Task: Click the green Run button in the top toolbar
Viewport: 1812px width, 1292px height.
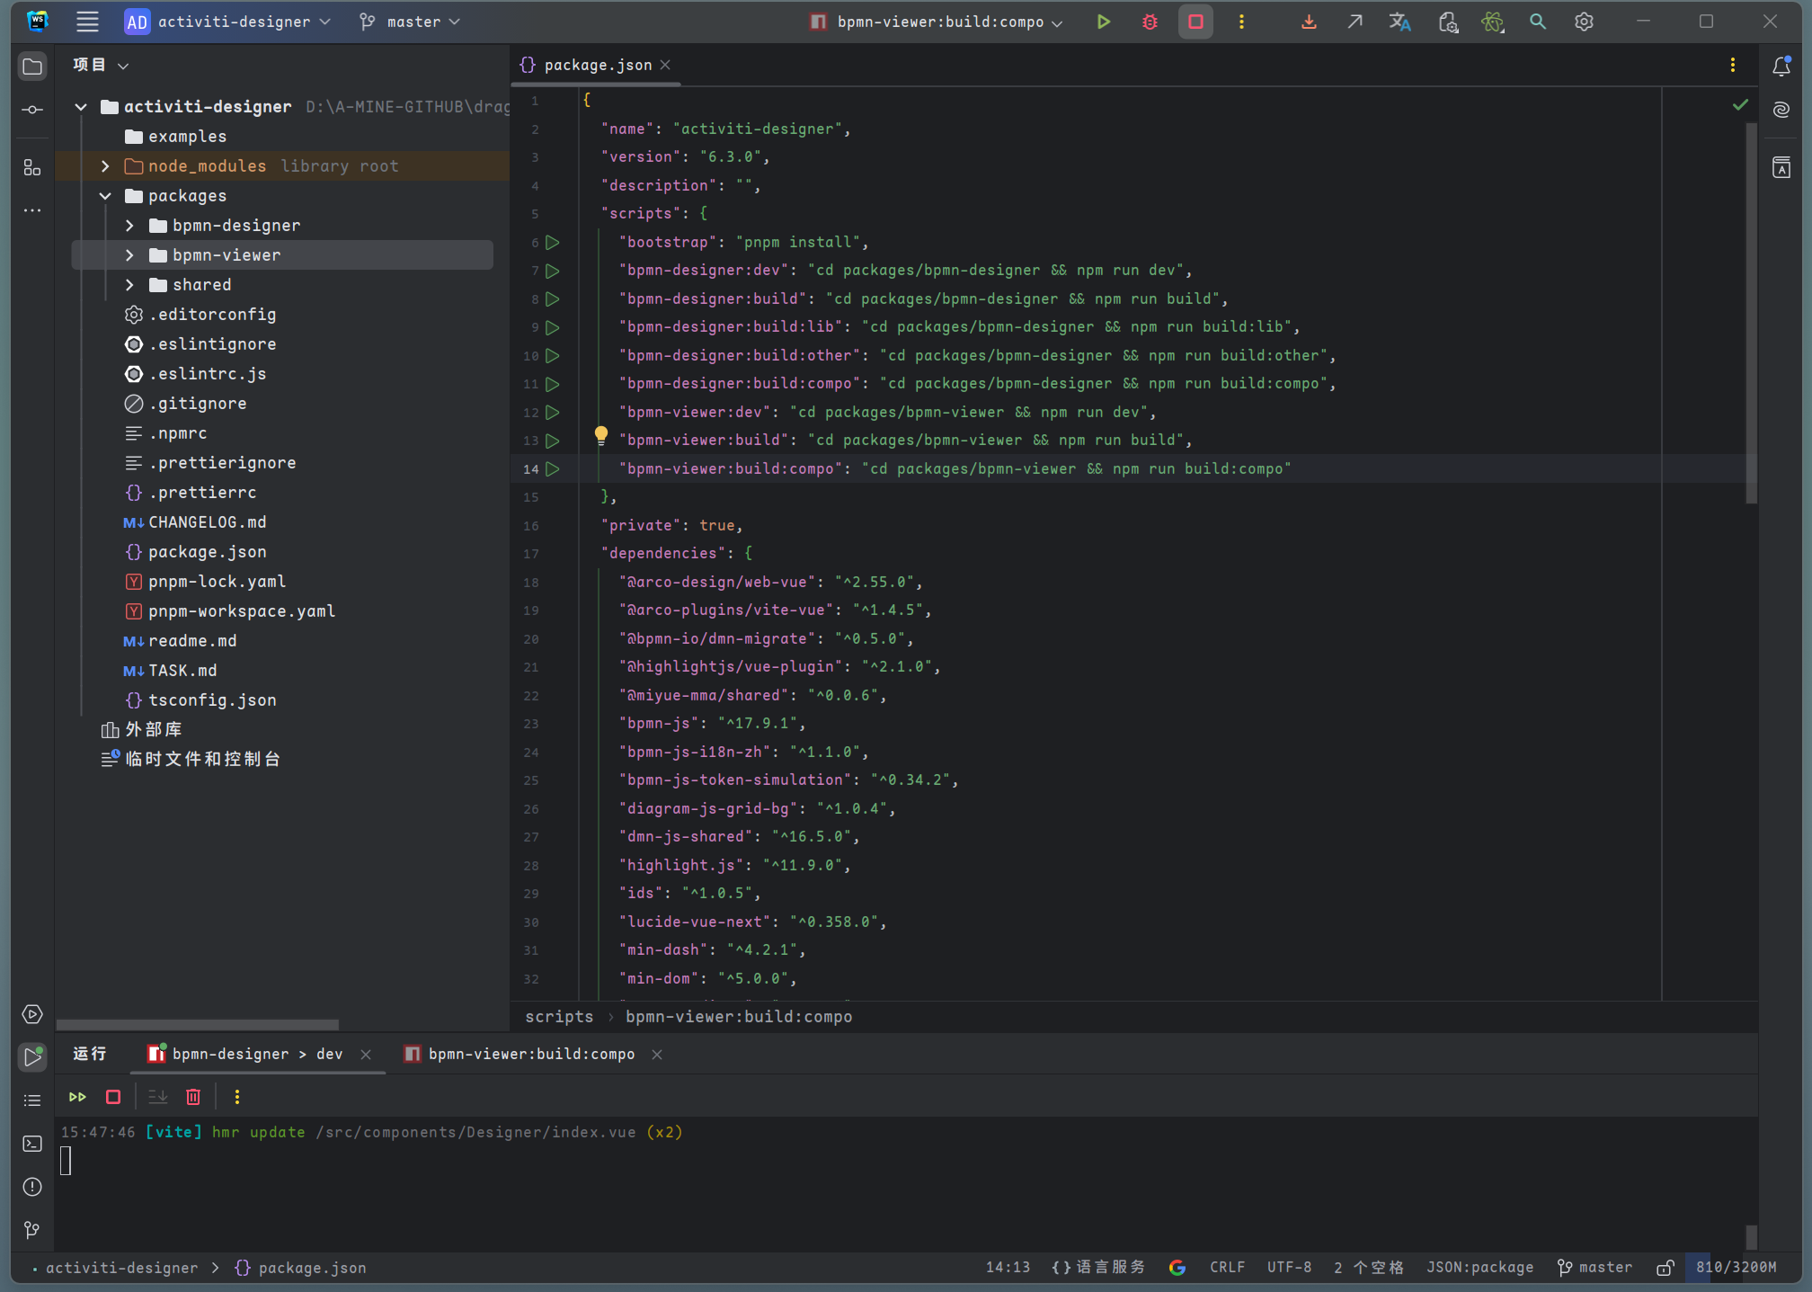Action: click(x=1103, y=22)
